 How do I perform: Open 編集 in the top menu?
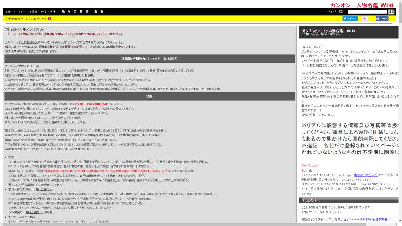tap(34, 12)
